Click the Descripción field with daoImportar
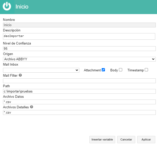Viewport: 157px width, 145px height. click(79, 36)
